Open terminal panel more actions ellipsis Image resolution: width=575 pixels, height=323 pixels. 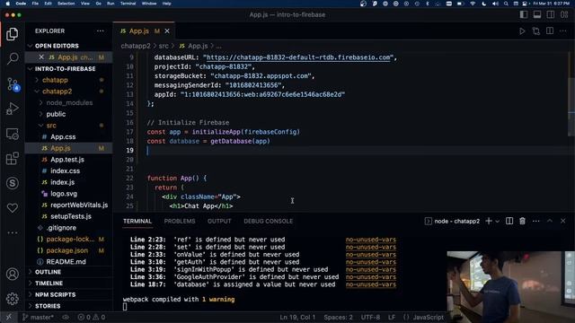pos(536,222)
